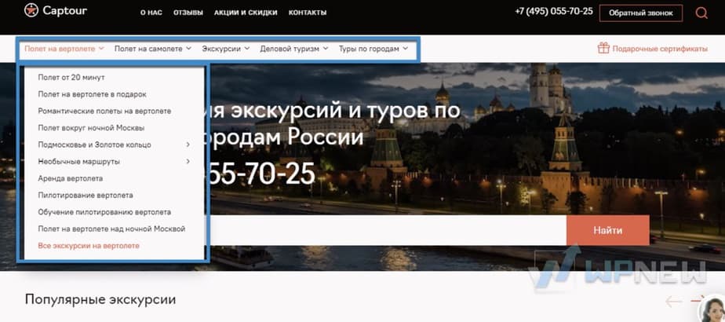Screen dimensions: 725x322
Task: Open О НАС page
Action: (151, 13)
